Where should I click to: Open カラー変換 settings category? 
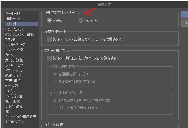pos(21,101)
